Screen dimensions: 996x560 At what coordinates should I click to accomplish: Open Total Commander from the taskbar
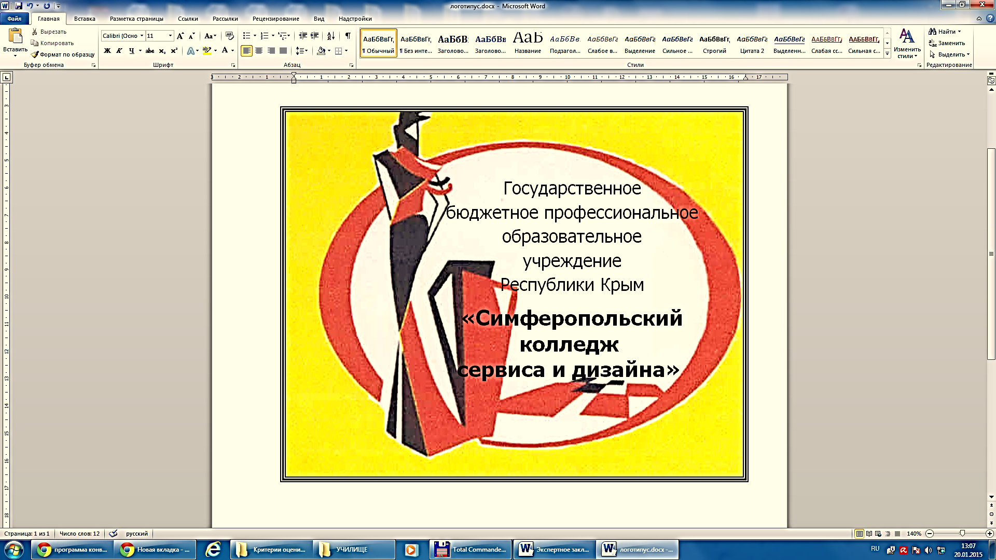471,550
